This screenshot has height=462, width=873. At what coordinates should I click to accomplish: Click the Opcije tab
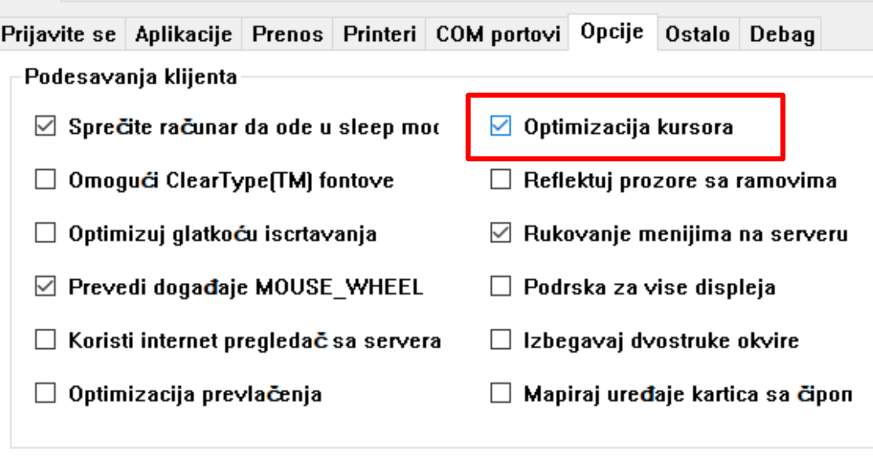(x=612, y=31)
